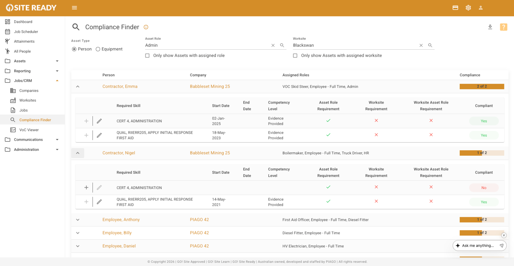The height and width of the screenshot is (266, 514).
Task: Open the VoC Viewer page
Action: tap(30, 130)
